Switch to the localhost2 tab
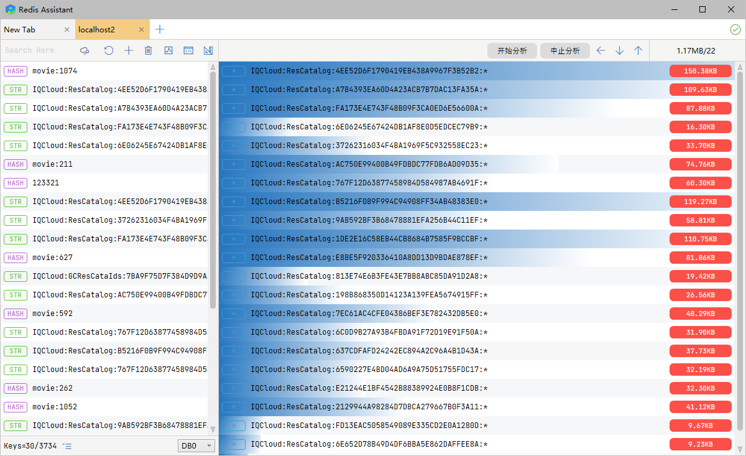The width and height of the screenshot is (746, 456). point(112,29)
